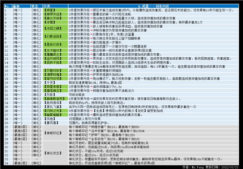Click the '神威印记“法术伤害”加210%' row text
The height and width of the screenshot is (169, 243).
point(107,131)
